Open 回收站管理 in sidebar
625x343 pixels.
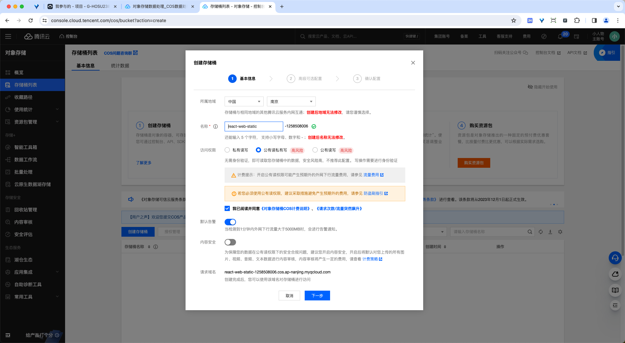click(x=33, y=210)
